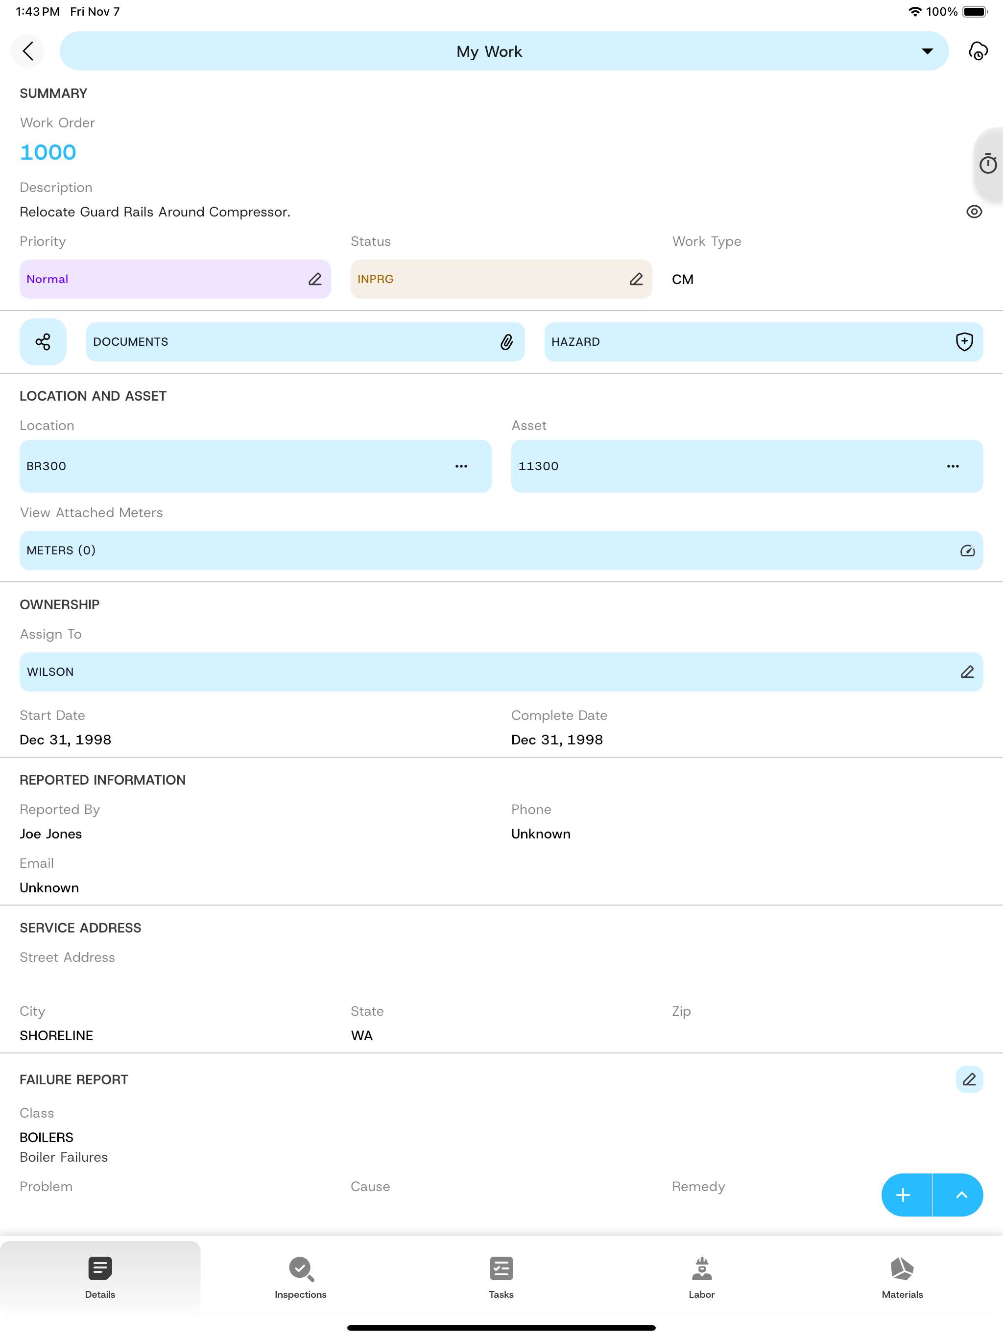Viewport: 1003px width, 1338px height.
Task: Select city 'SHORELINE'
Action: coord(56,1035)
